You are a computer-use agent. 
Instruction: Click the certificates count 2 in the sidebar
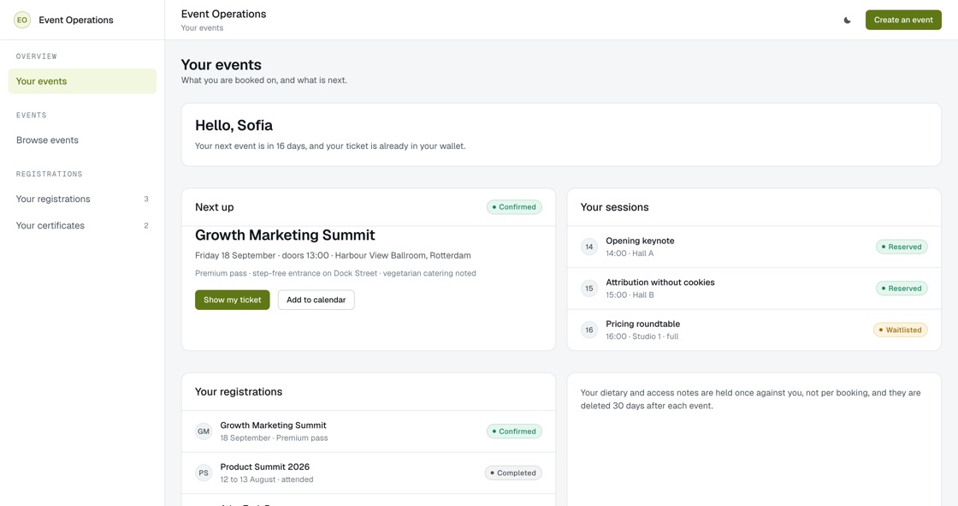(x=146, y=226)
